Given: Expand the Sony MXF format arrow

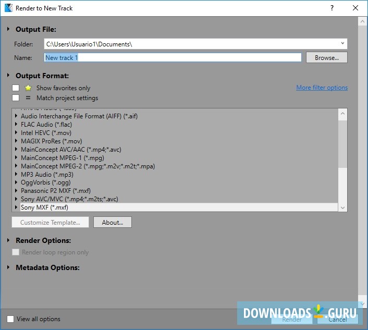Looking at the screenshot, I should pos(16,207).
